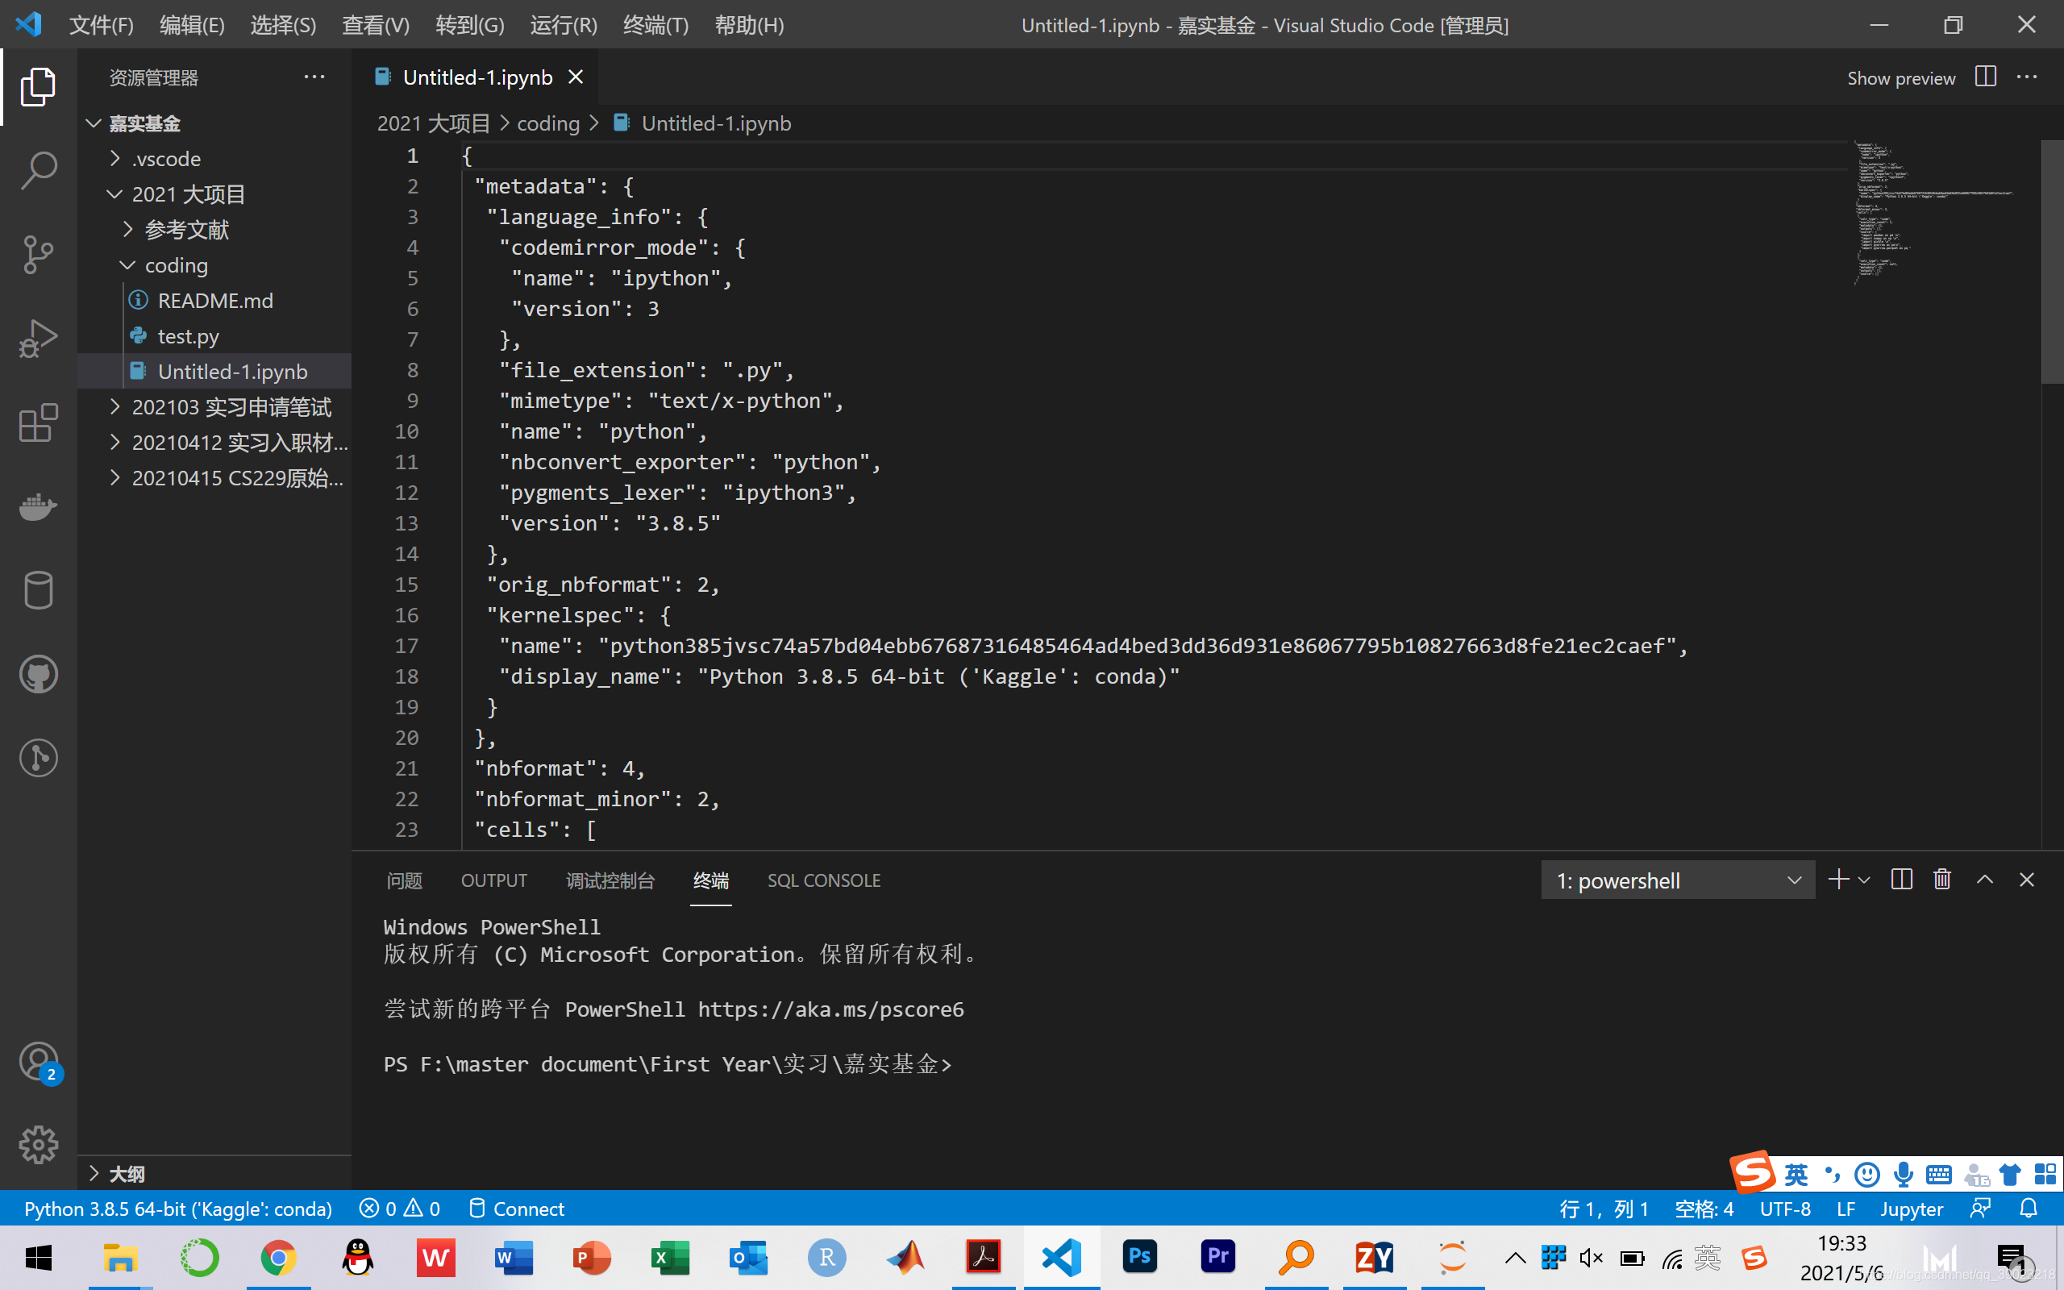The width and height of the screenshot is (2064, 1290).
Task: Open the 终端(T) menu
Action: coord(655,25)
